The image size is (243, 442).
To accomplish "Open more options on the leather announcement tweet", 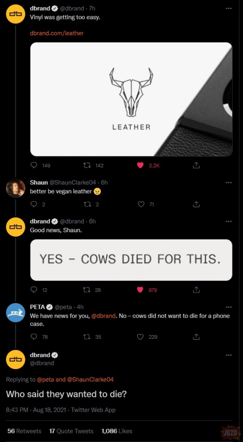I will coord(229,9).
